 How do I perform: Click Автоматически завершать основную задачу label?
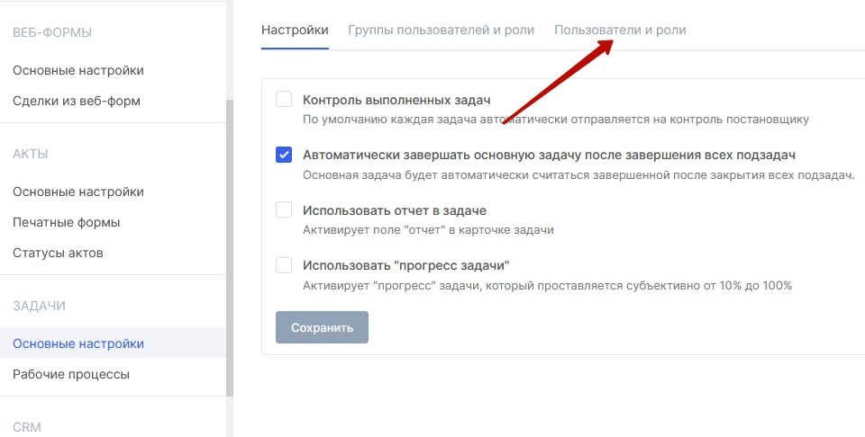coord(549,156)
